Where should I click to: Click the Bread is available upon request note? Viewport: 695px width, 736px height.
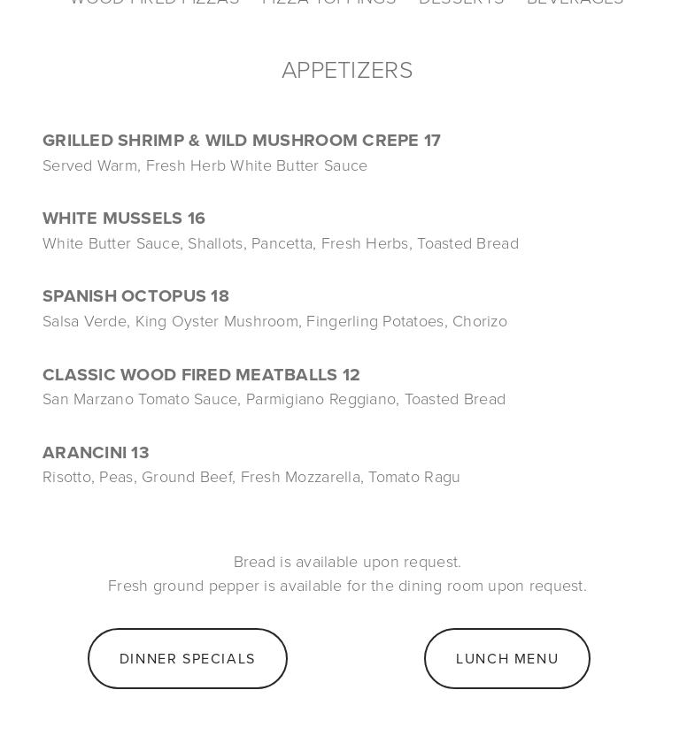[x=347, y=562]
